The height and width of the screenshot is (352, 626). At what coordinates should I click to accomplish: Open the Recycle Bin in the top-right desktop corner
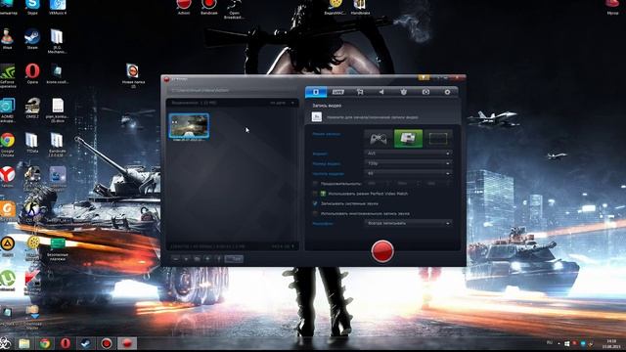613,7
